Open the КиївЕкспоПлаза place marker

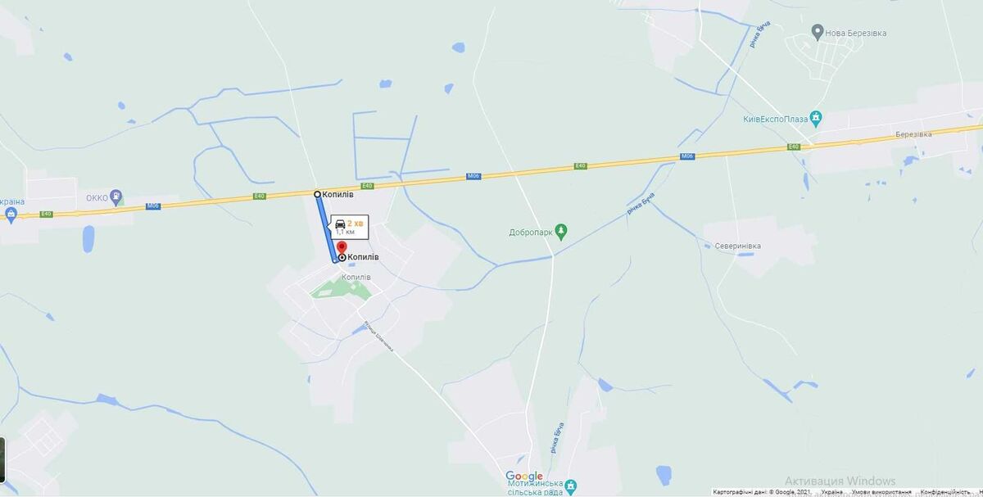815,118
